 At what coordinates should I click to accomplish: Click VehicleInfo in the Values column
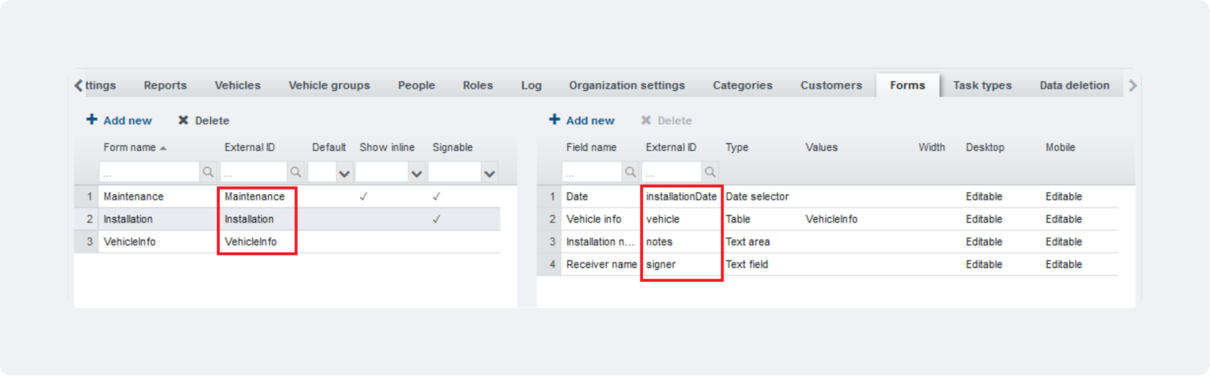coord(831,219)
